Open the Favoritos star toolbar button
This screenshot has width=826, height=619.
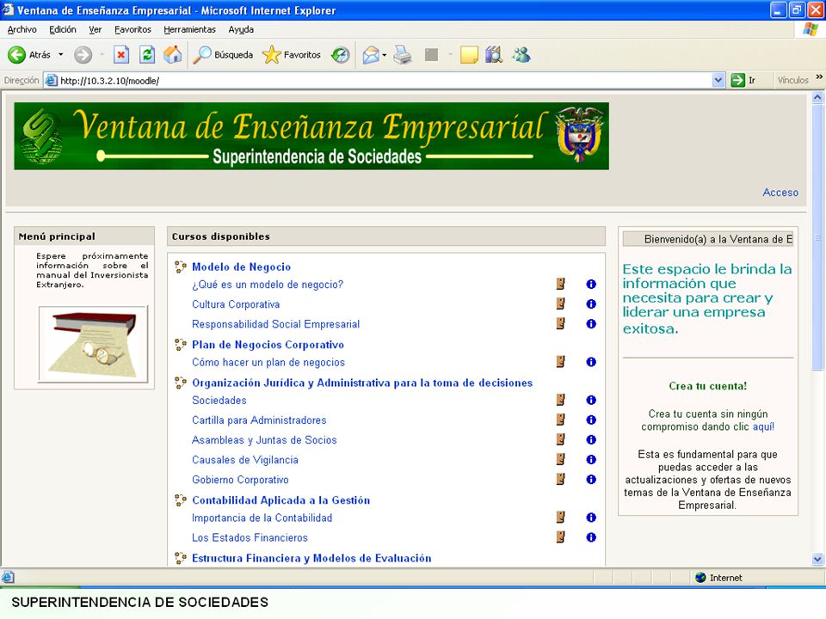point(292,54)
